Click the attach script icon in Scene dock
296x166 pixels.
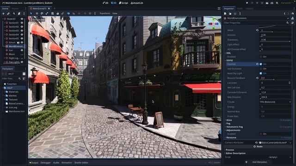coord(19,13)
